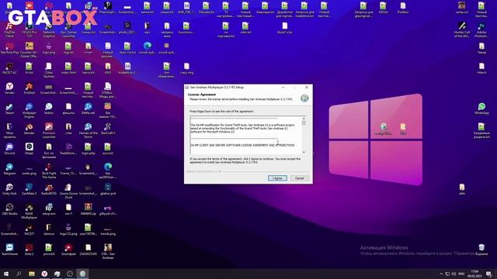Click the taskbar clock and date
Viewport: 497px width, 279px height.
click(x=474, y=274)
